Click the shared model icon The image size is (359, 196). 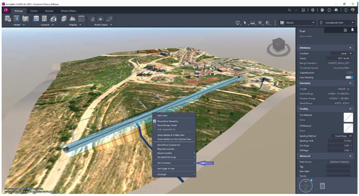336,10
